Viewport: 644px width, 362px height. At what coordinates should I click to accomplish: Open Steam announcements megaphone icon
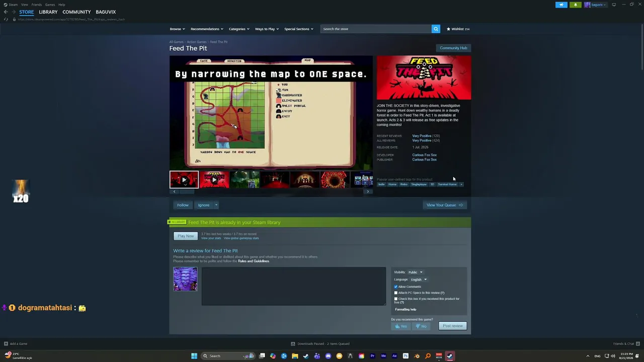(561, 5)
